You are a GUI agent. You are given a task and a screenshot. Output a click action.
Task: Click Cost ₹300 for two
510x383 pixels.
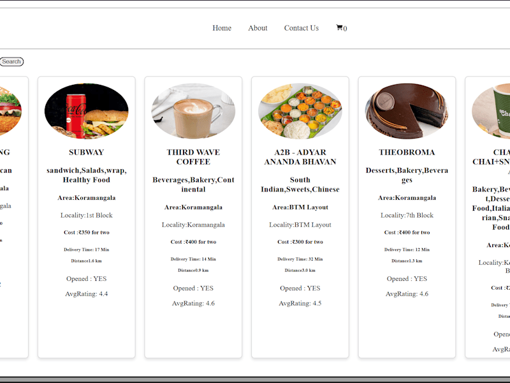300,242
